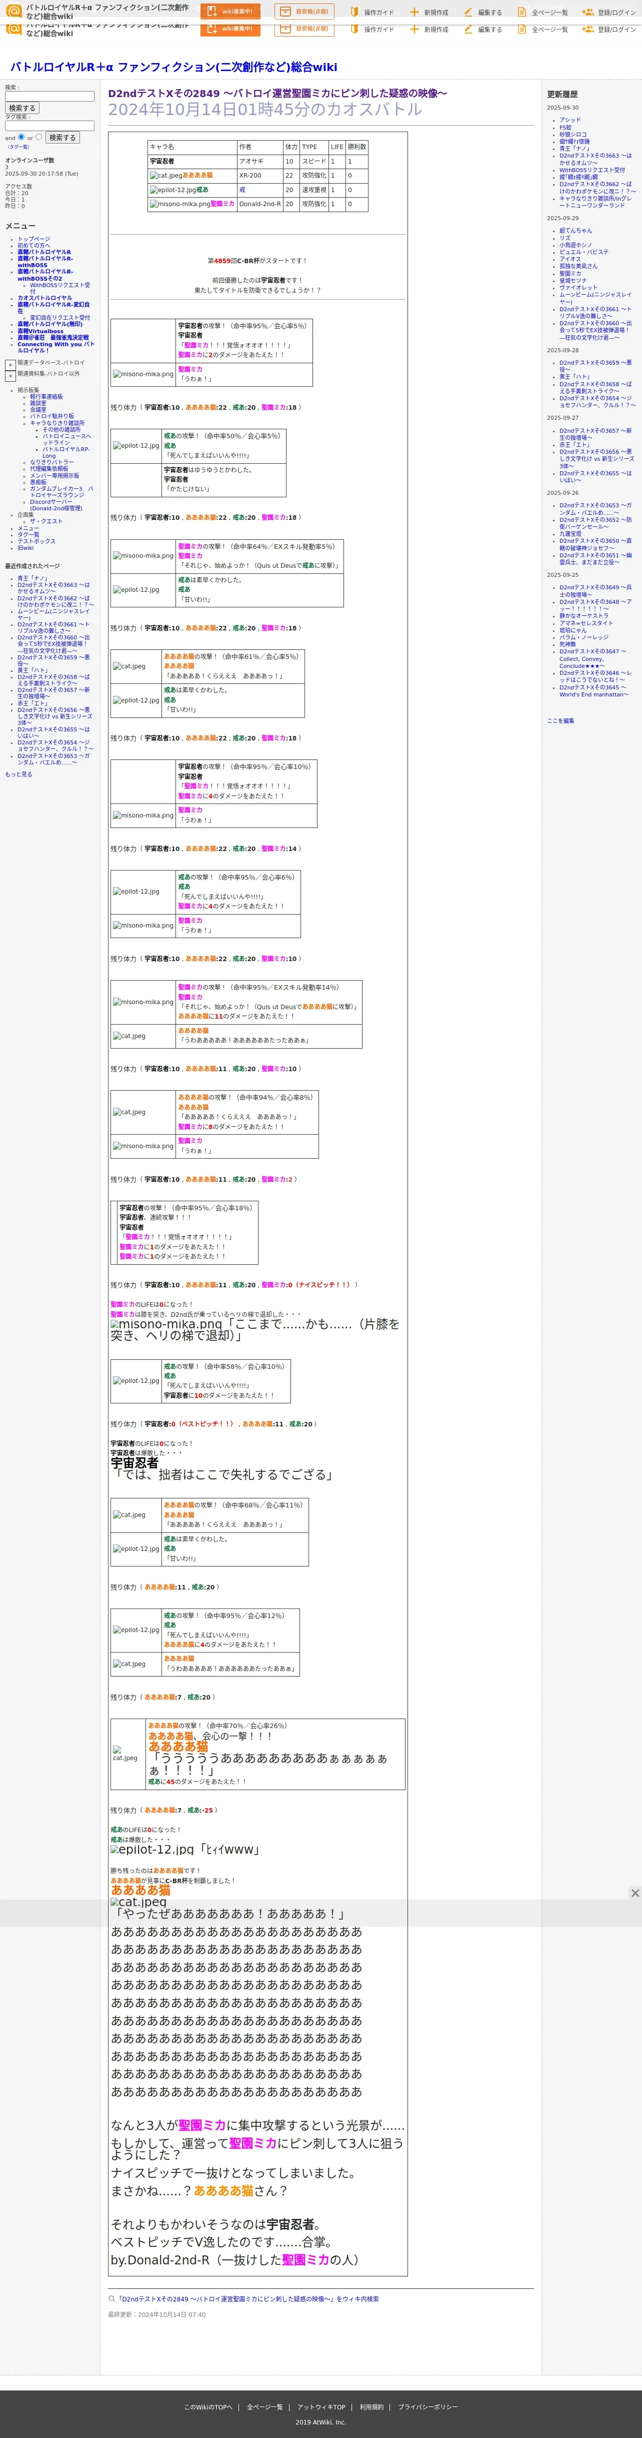
Task: Click the ウィキ内検索 link for this page title
Action: pos(247,2299)
